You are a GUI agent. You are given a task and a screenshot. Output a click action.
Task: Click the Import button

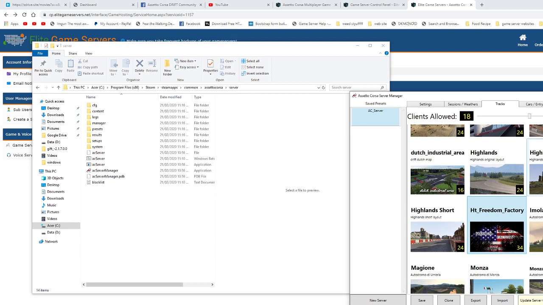(x=502, y=300)
